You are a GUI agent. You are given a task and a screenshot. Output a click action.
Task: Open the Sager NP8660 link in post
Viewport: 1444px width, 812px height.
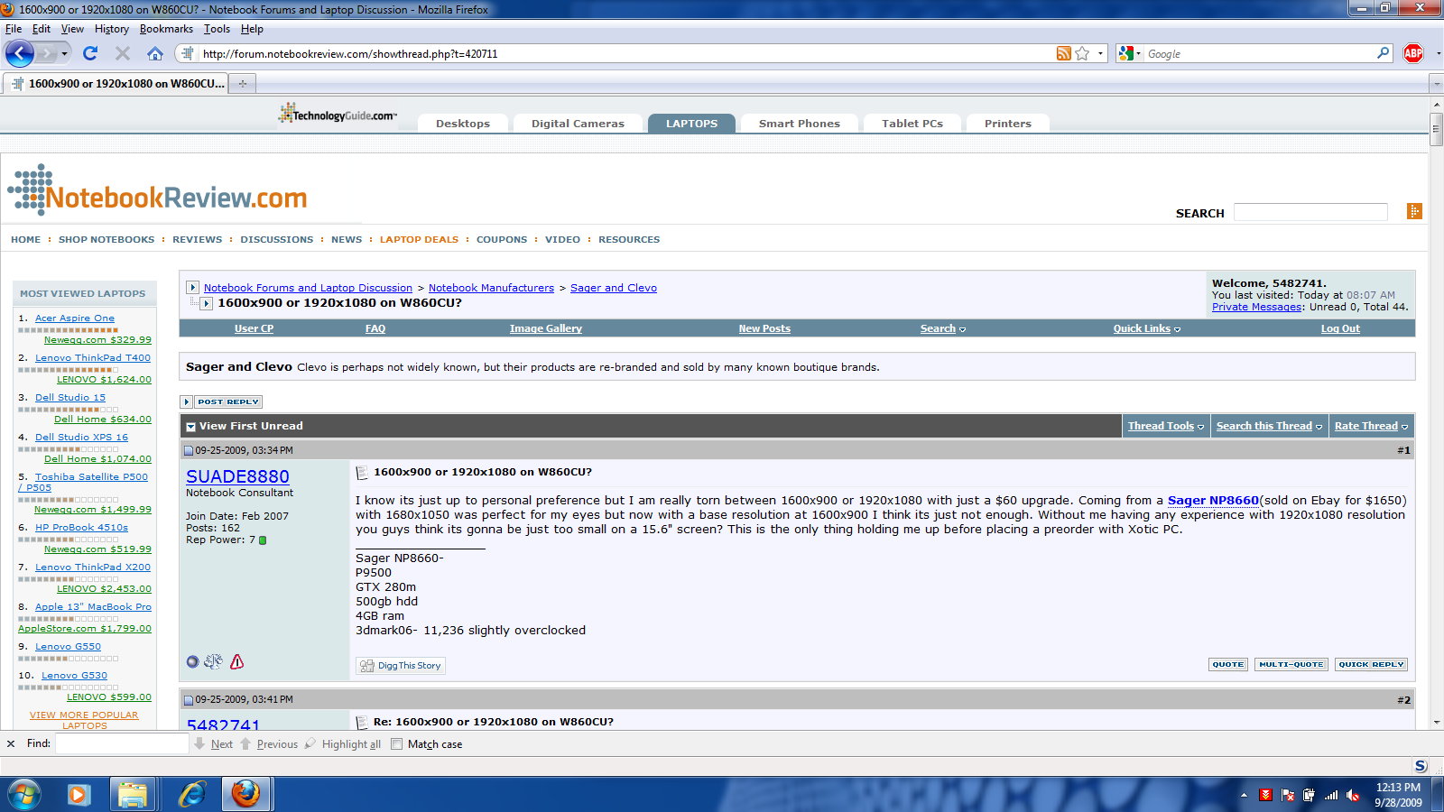(1213, 500)
